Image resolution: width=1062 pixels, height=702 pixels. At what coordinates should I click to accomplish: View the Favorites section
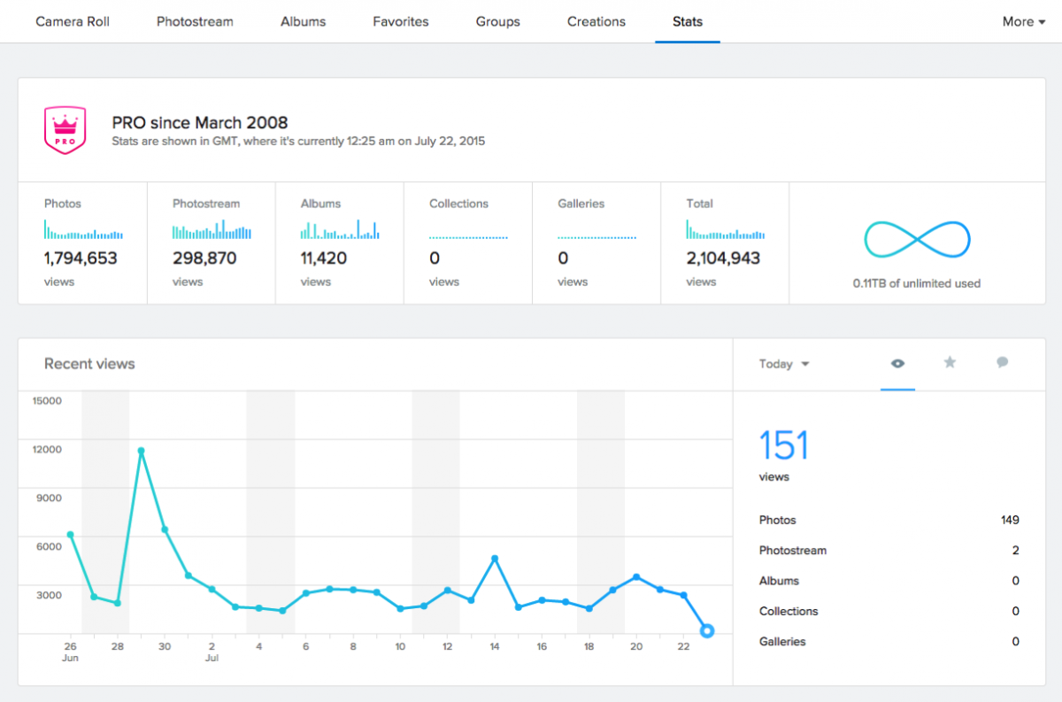click(x=400, y=21)
